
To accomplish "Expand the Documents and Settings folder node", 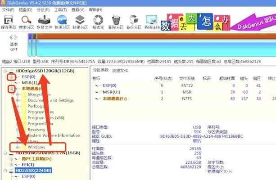I will (x=18, y=100).
